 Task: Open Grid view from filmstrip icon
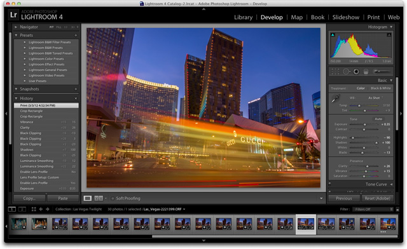[x=34, y=209]
